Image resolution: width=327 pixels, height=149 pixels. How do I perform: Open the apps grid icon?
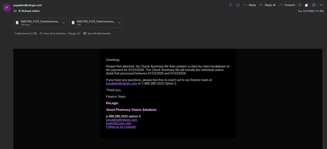click(314, 5)
